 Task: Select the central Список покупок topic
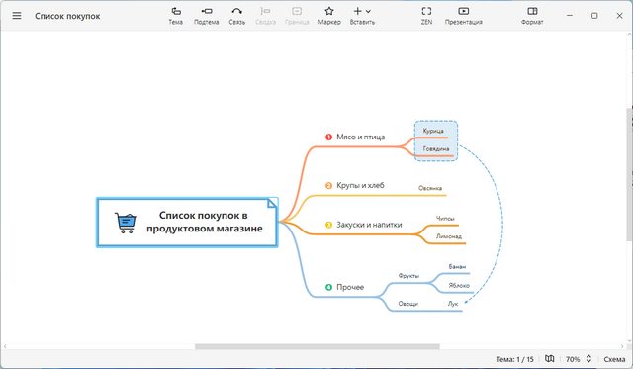click(x=187, y=222)
